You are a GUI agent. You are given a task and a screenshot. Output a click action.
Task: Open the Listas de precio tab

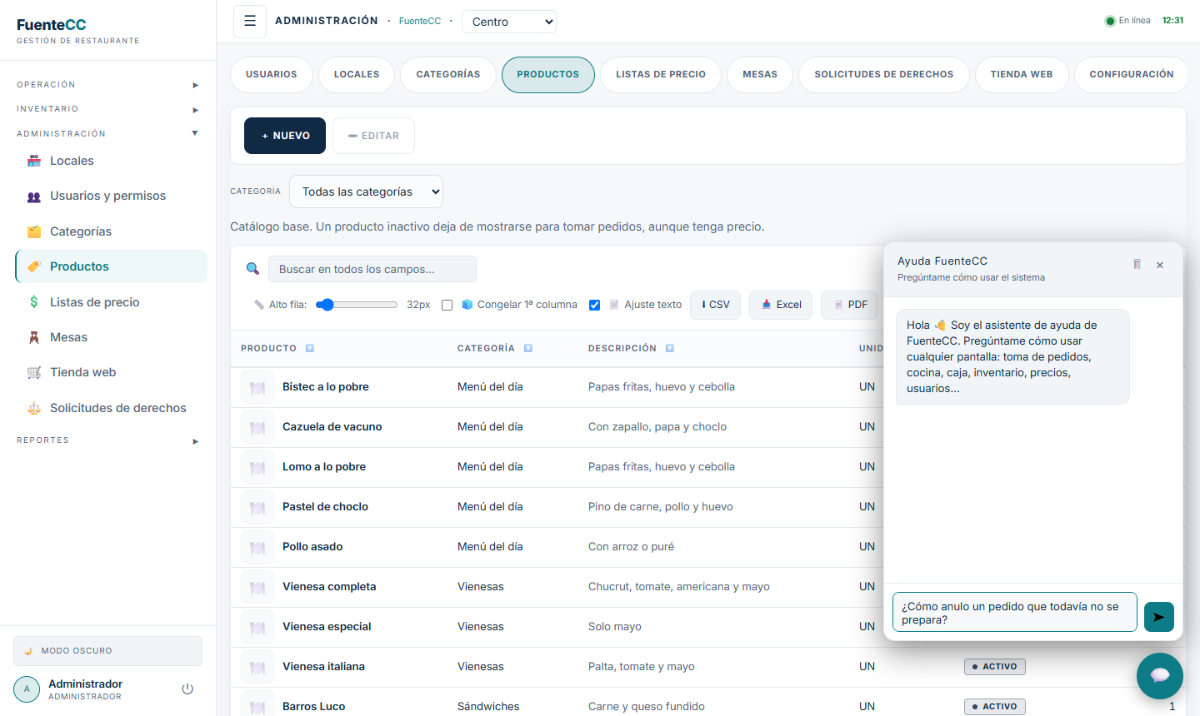click(x=661, y=74)
